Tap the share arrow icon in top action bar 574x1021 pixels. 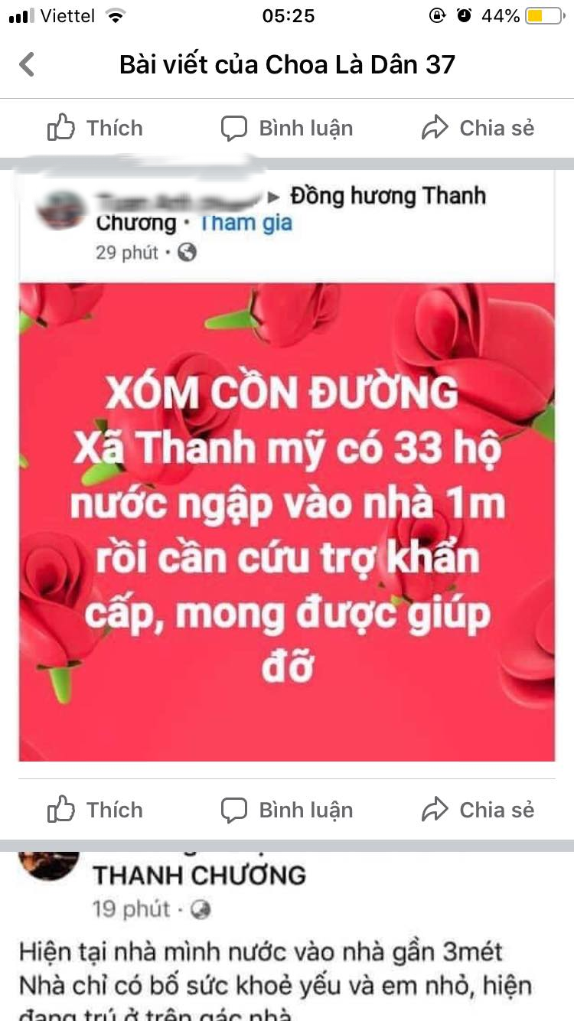point(435,128)
